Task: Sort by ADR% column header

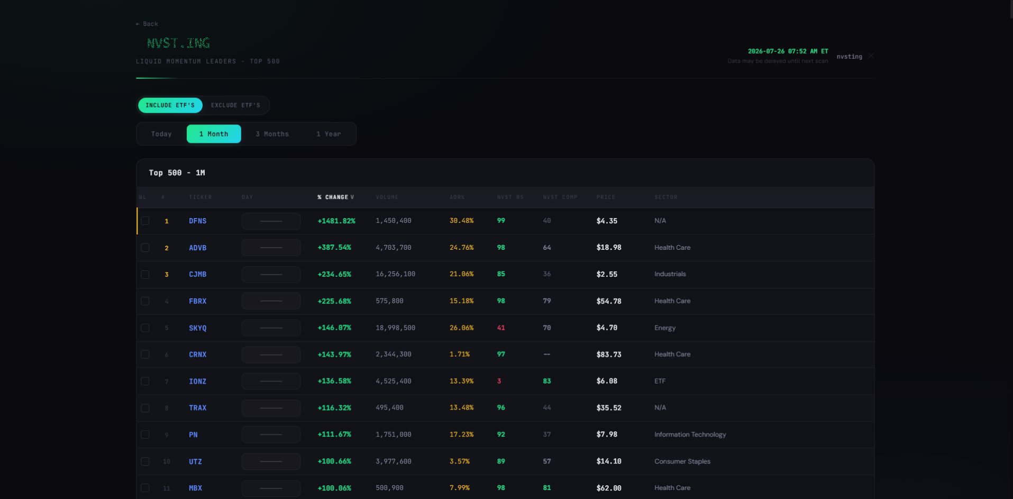Action: click(457, 197)
